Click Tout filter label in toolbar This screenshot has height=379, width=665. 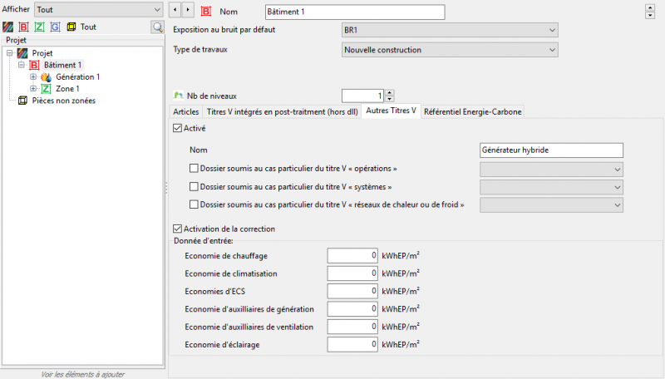pyautogui.click(x=88, y=27)
